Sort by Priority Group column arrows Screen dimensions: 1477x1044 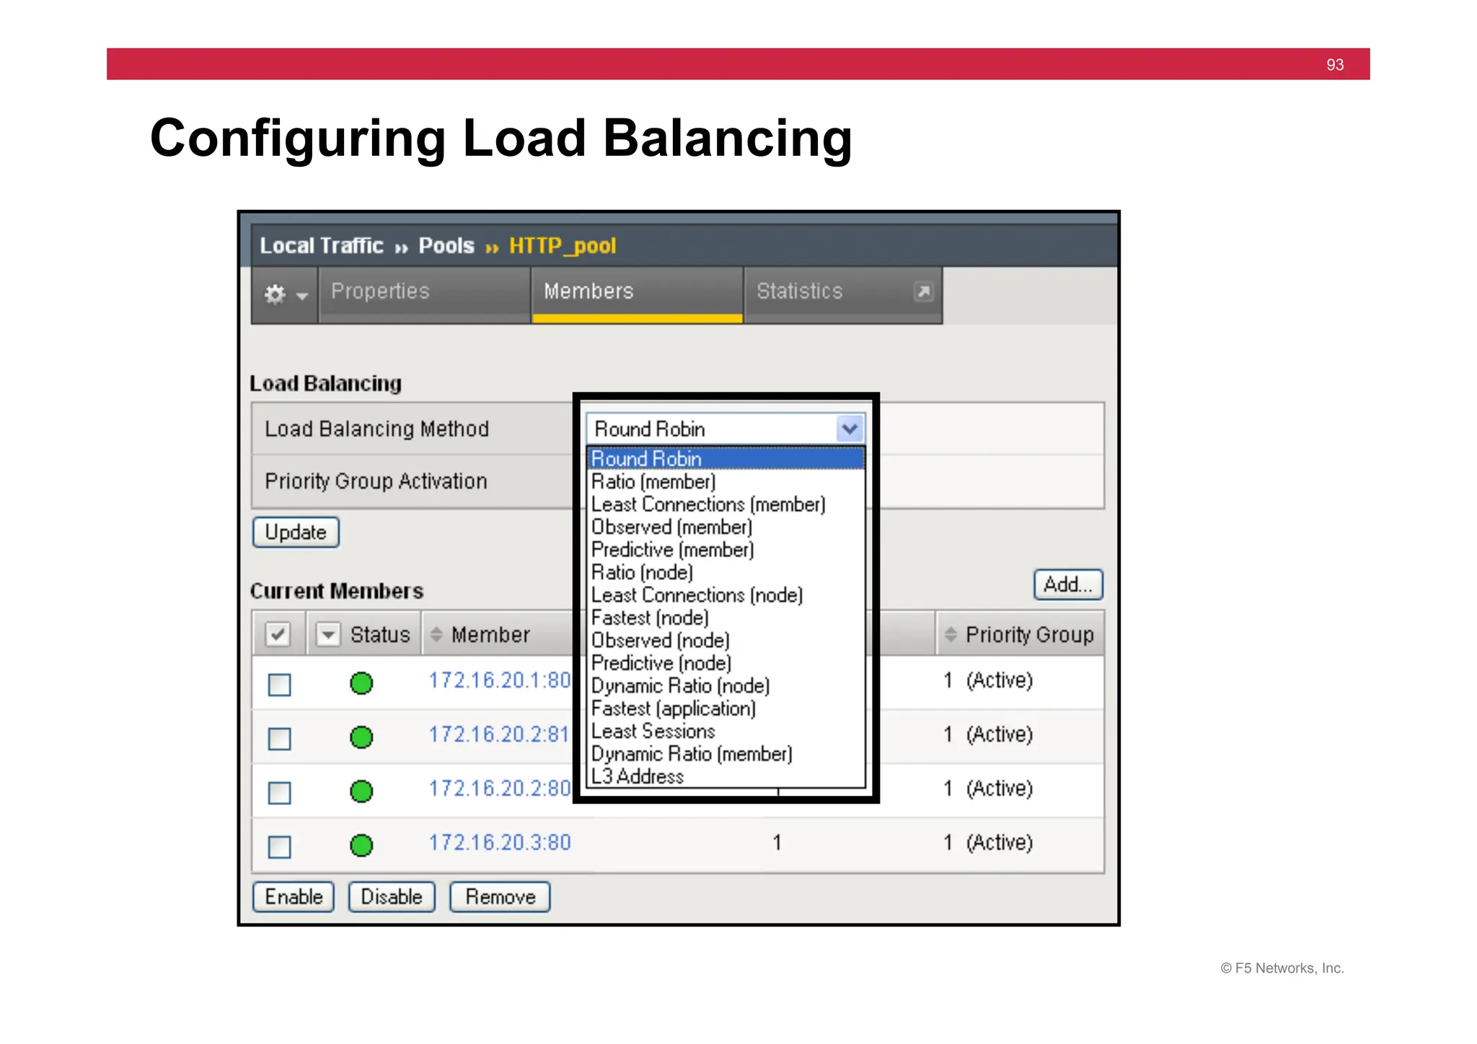951,634
